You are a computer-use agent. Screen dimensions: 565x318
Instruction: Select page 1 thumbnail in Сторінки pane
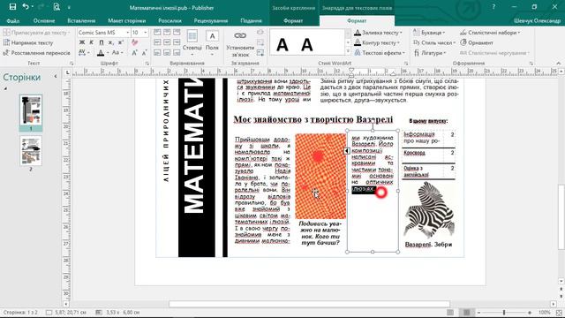31,110
